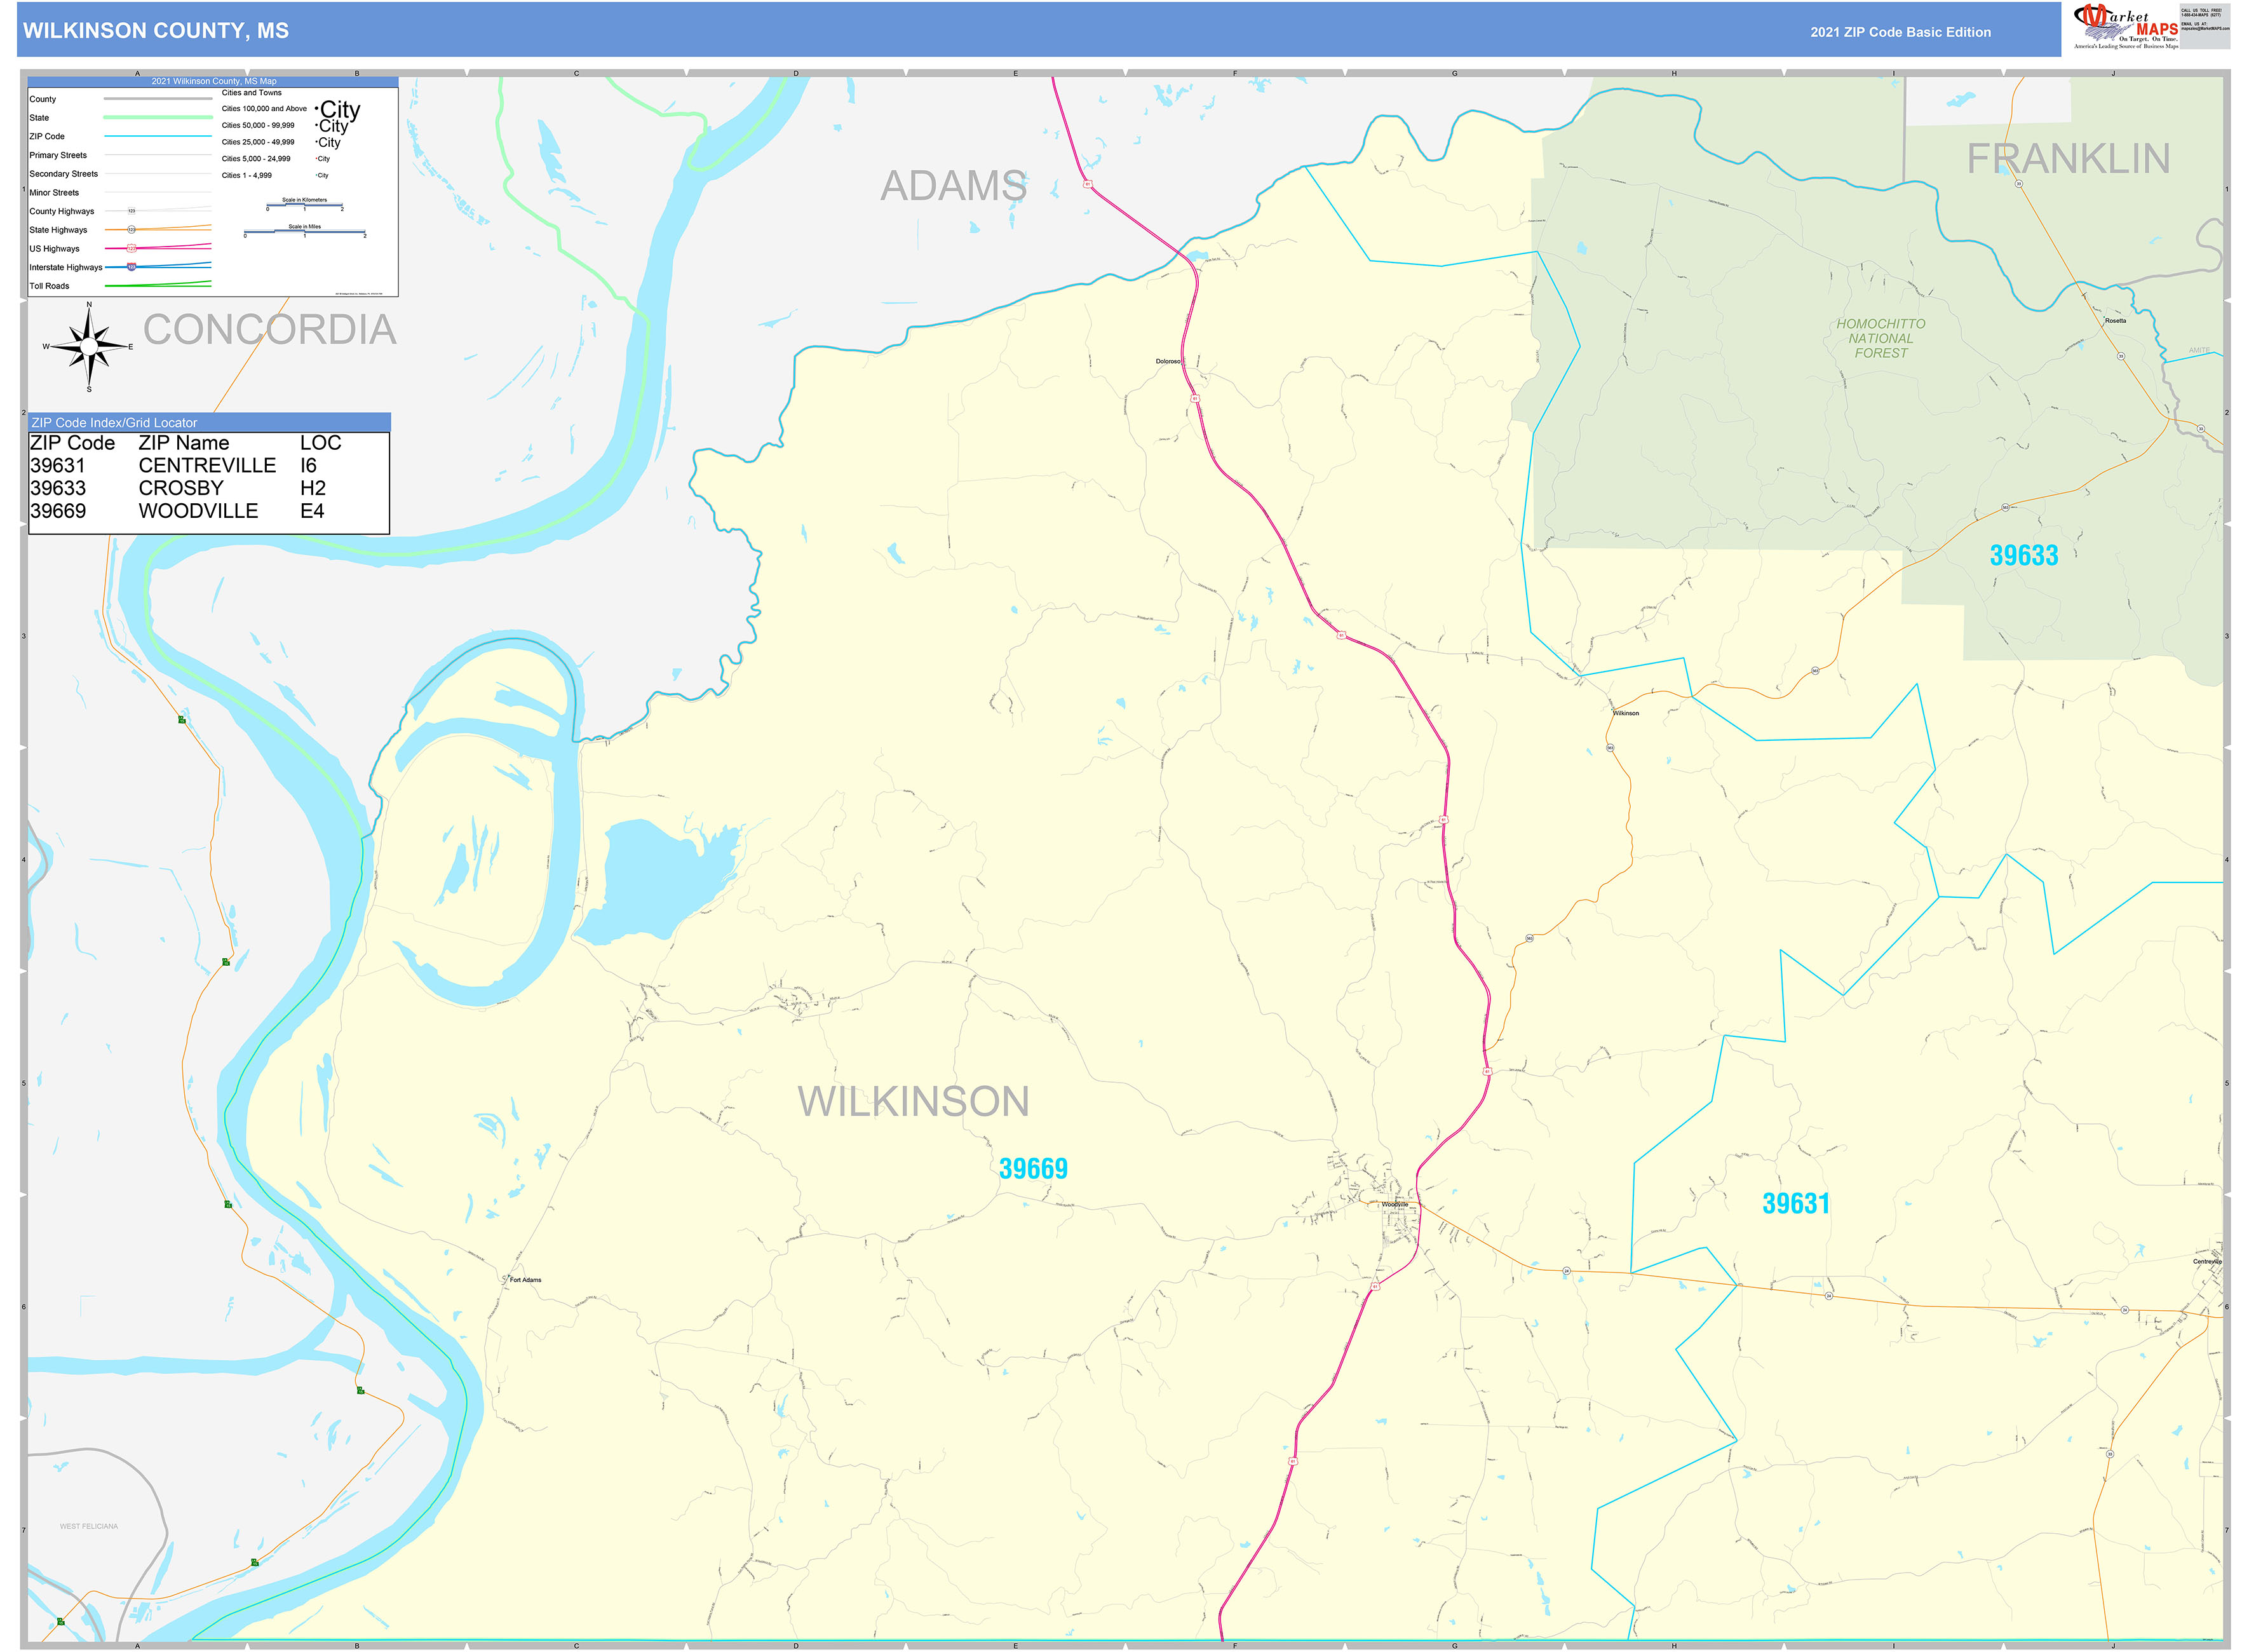Click the US Highways shield symbol in legend
The image size is (2242, 1652).
pos(131,248)
